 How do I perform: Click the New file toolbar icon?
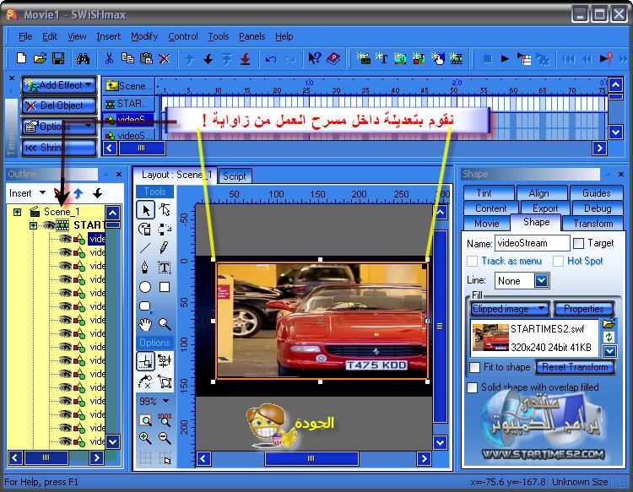coord(21,59)
